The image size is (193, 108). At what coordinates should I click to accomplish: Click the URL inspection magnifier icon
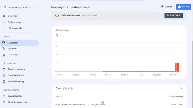pos(4,28)
